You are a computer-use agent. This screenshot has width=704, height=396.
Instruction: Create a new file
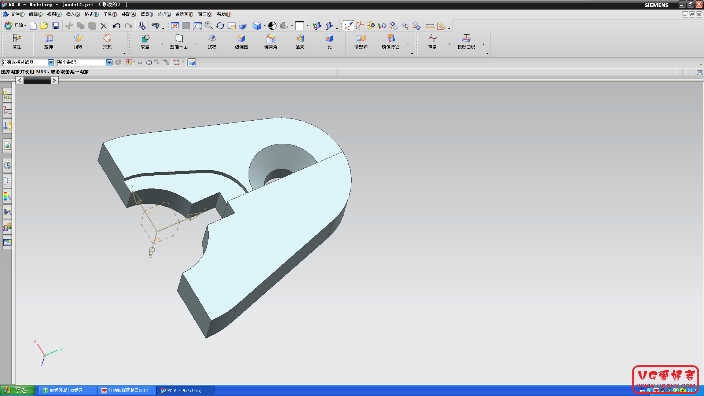pyautogui.click(x=33, y=26)
